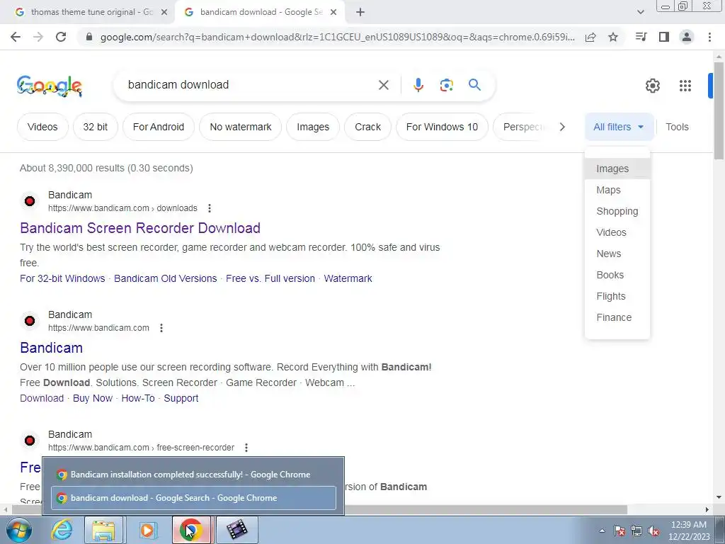This screenshot has width=725, height=544.
Task: Apply the 32 bit filter chip
Action: 96,127
